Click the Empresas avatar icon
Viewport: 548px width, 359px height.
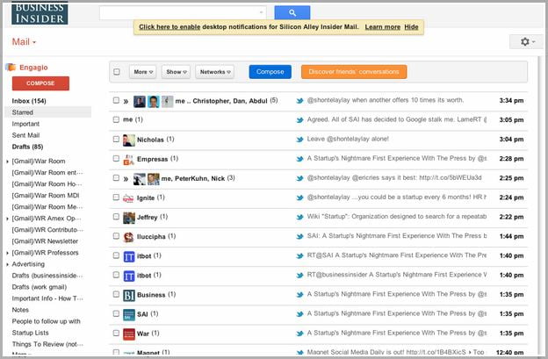[x=128, y=159]
